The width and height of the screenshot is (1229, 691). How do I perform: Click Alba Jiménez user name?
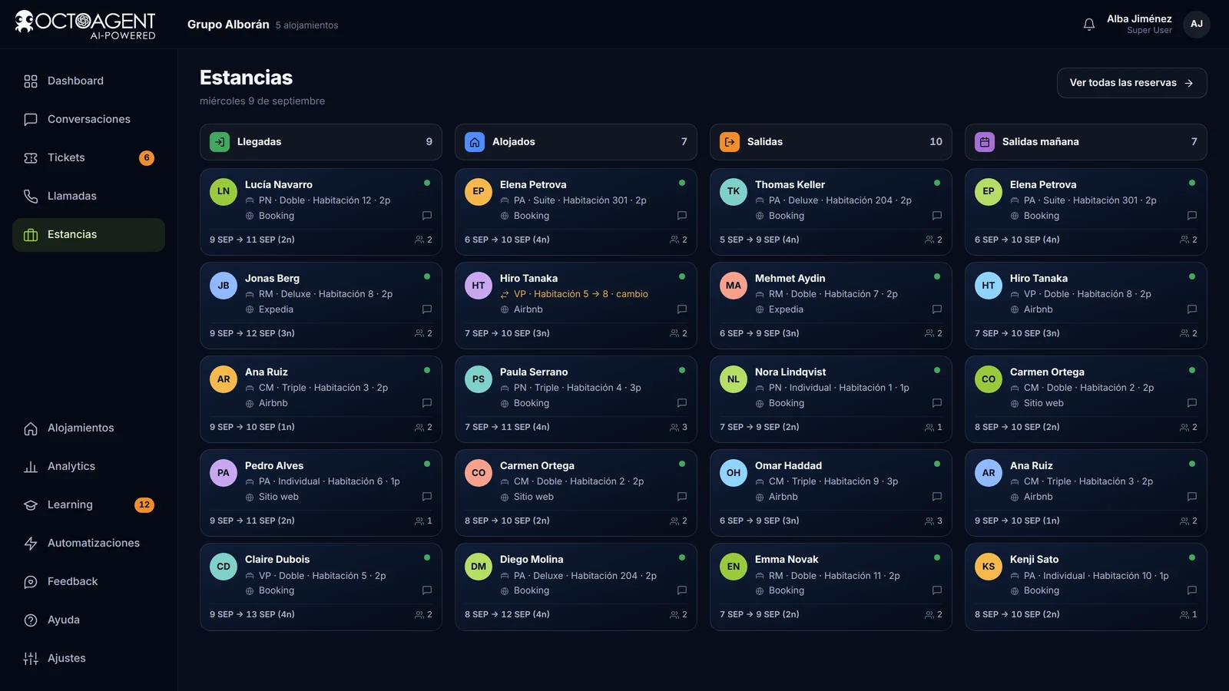pyautogui.click(x=1139, y=18)
